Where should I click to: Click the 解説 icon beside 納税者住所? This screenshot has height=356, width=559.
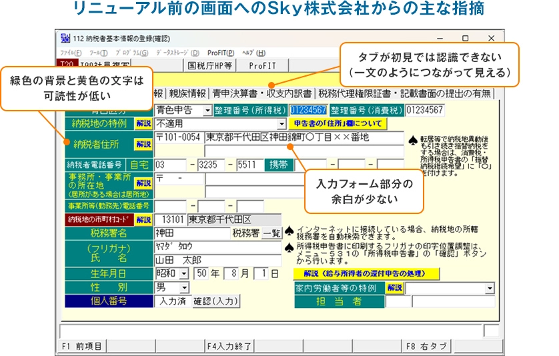(143, 143)
